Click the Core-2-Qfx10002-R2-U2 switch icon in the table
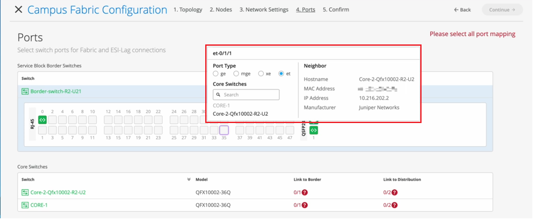The image size is (534, 220). pos(25,192)
